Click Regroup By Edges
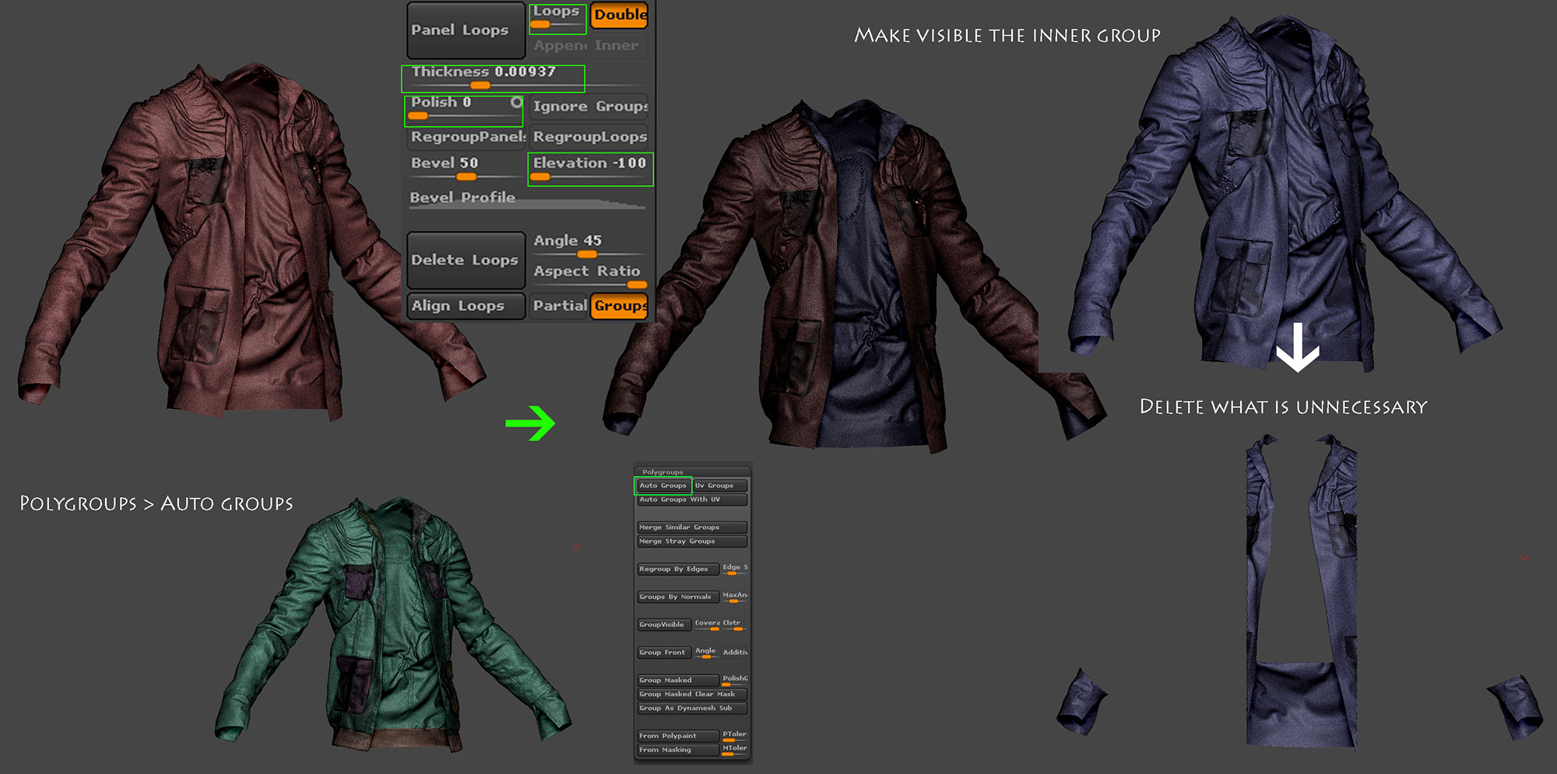 click(677, 569)
